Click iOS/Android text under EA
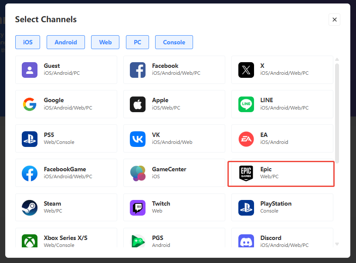The width and height of the screenshot is (356, 263). tap(274, 142)
